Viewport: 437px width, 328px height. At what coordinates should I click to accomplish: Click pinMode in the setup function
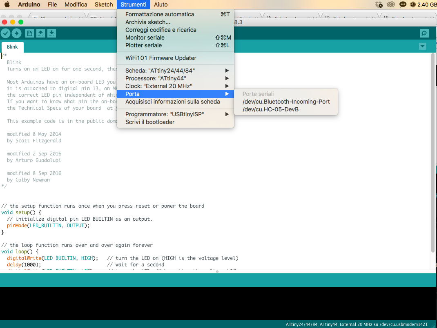point(17,226)
